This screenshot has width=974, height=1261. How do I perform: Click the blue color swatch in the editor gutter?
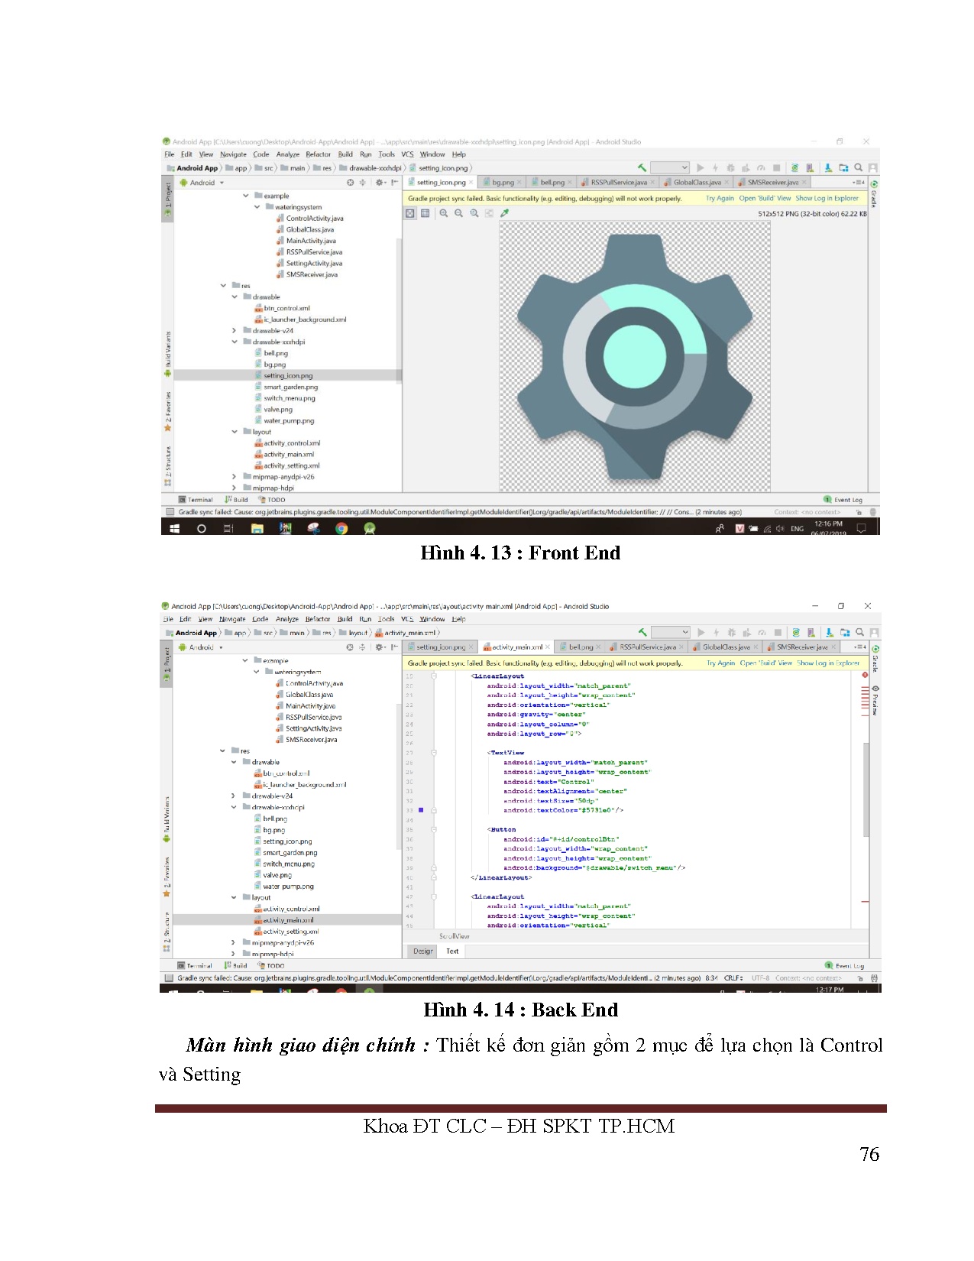click(x=421, y=810)
